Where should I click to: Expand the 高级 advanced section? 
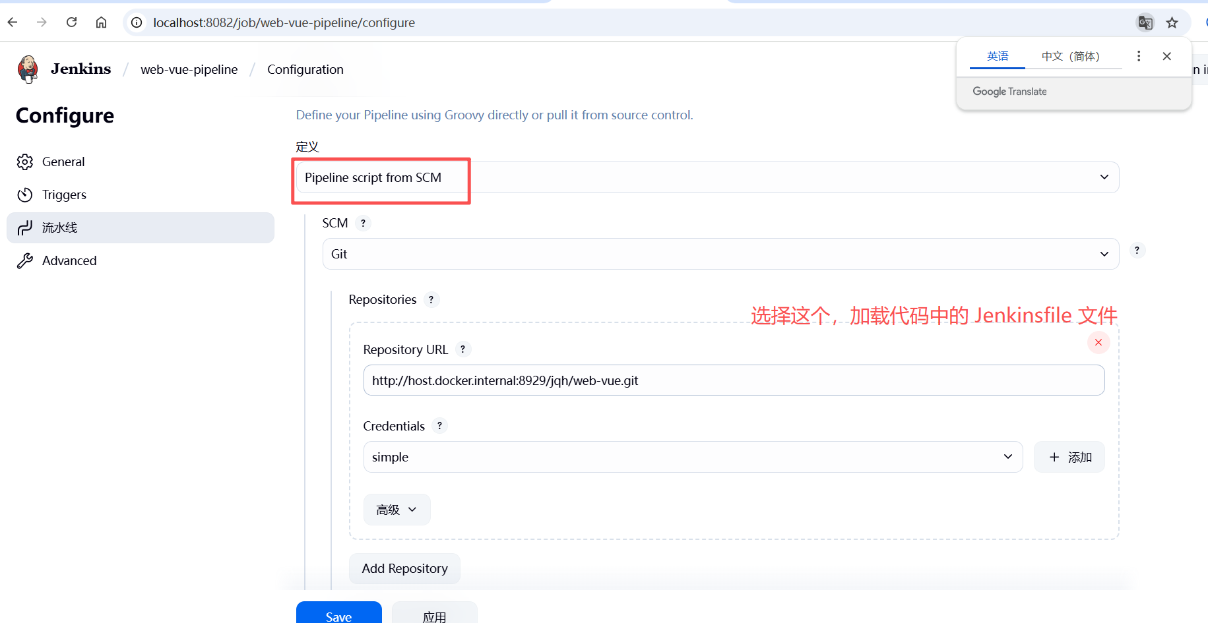click(x=397, y=510)
